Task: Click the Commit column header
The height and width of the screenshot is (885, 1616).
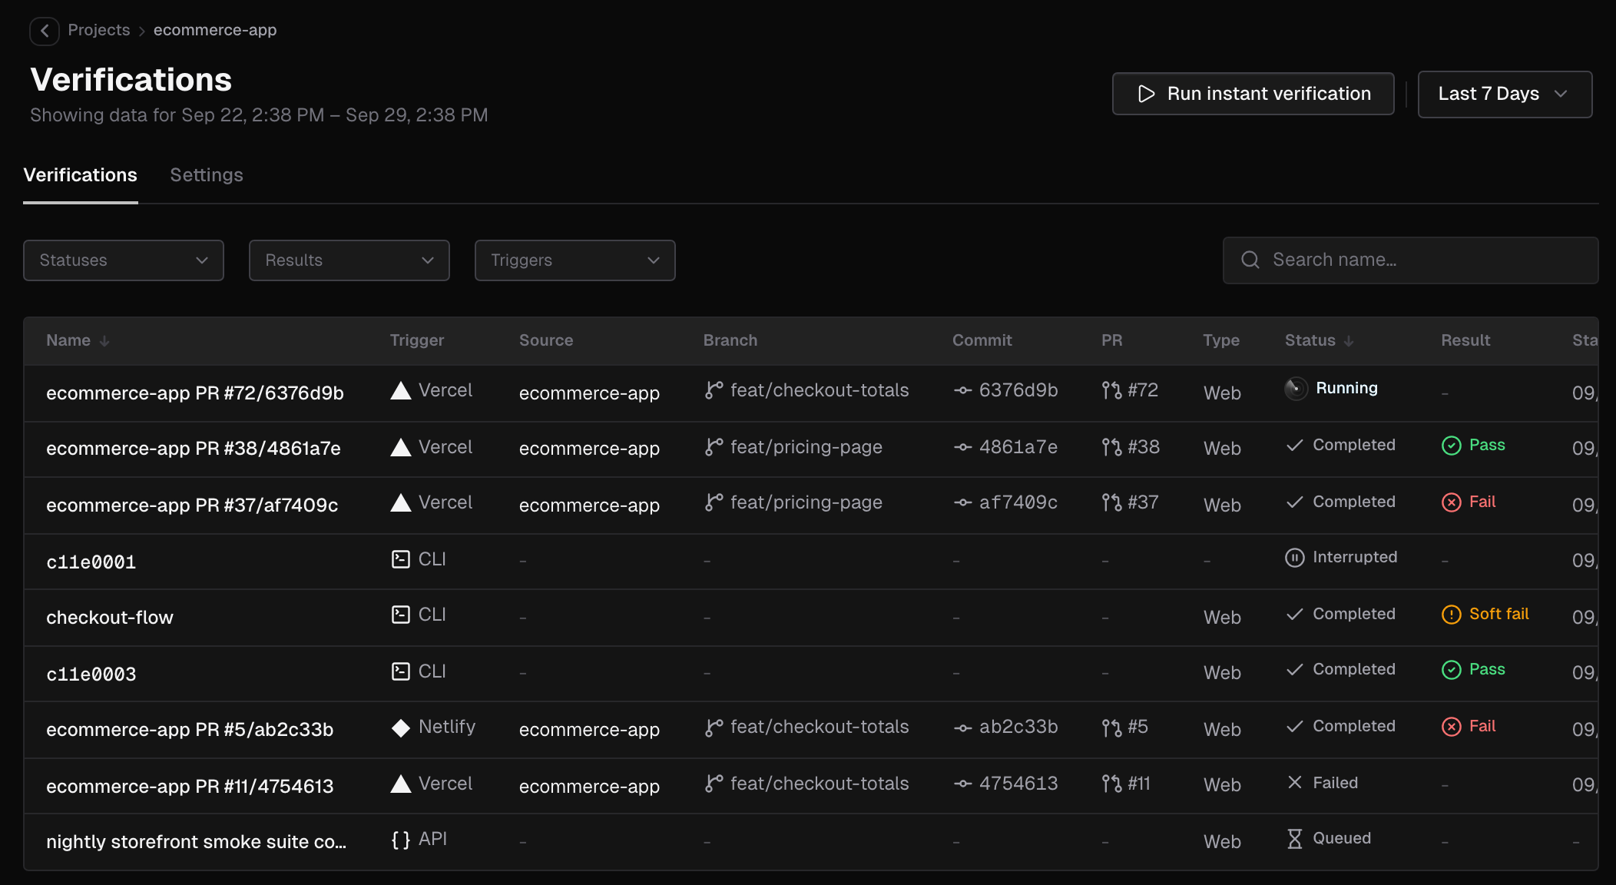Action: (982, 340)
